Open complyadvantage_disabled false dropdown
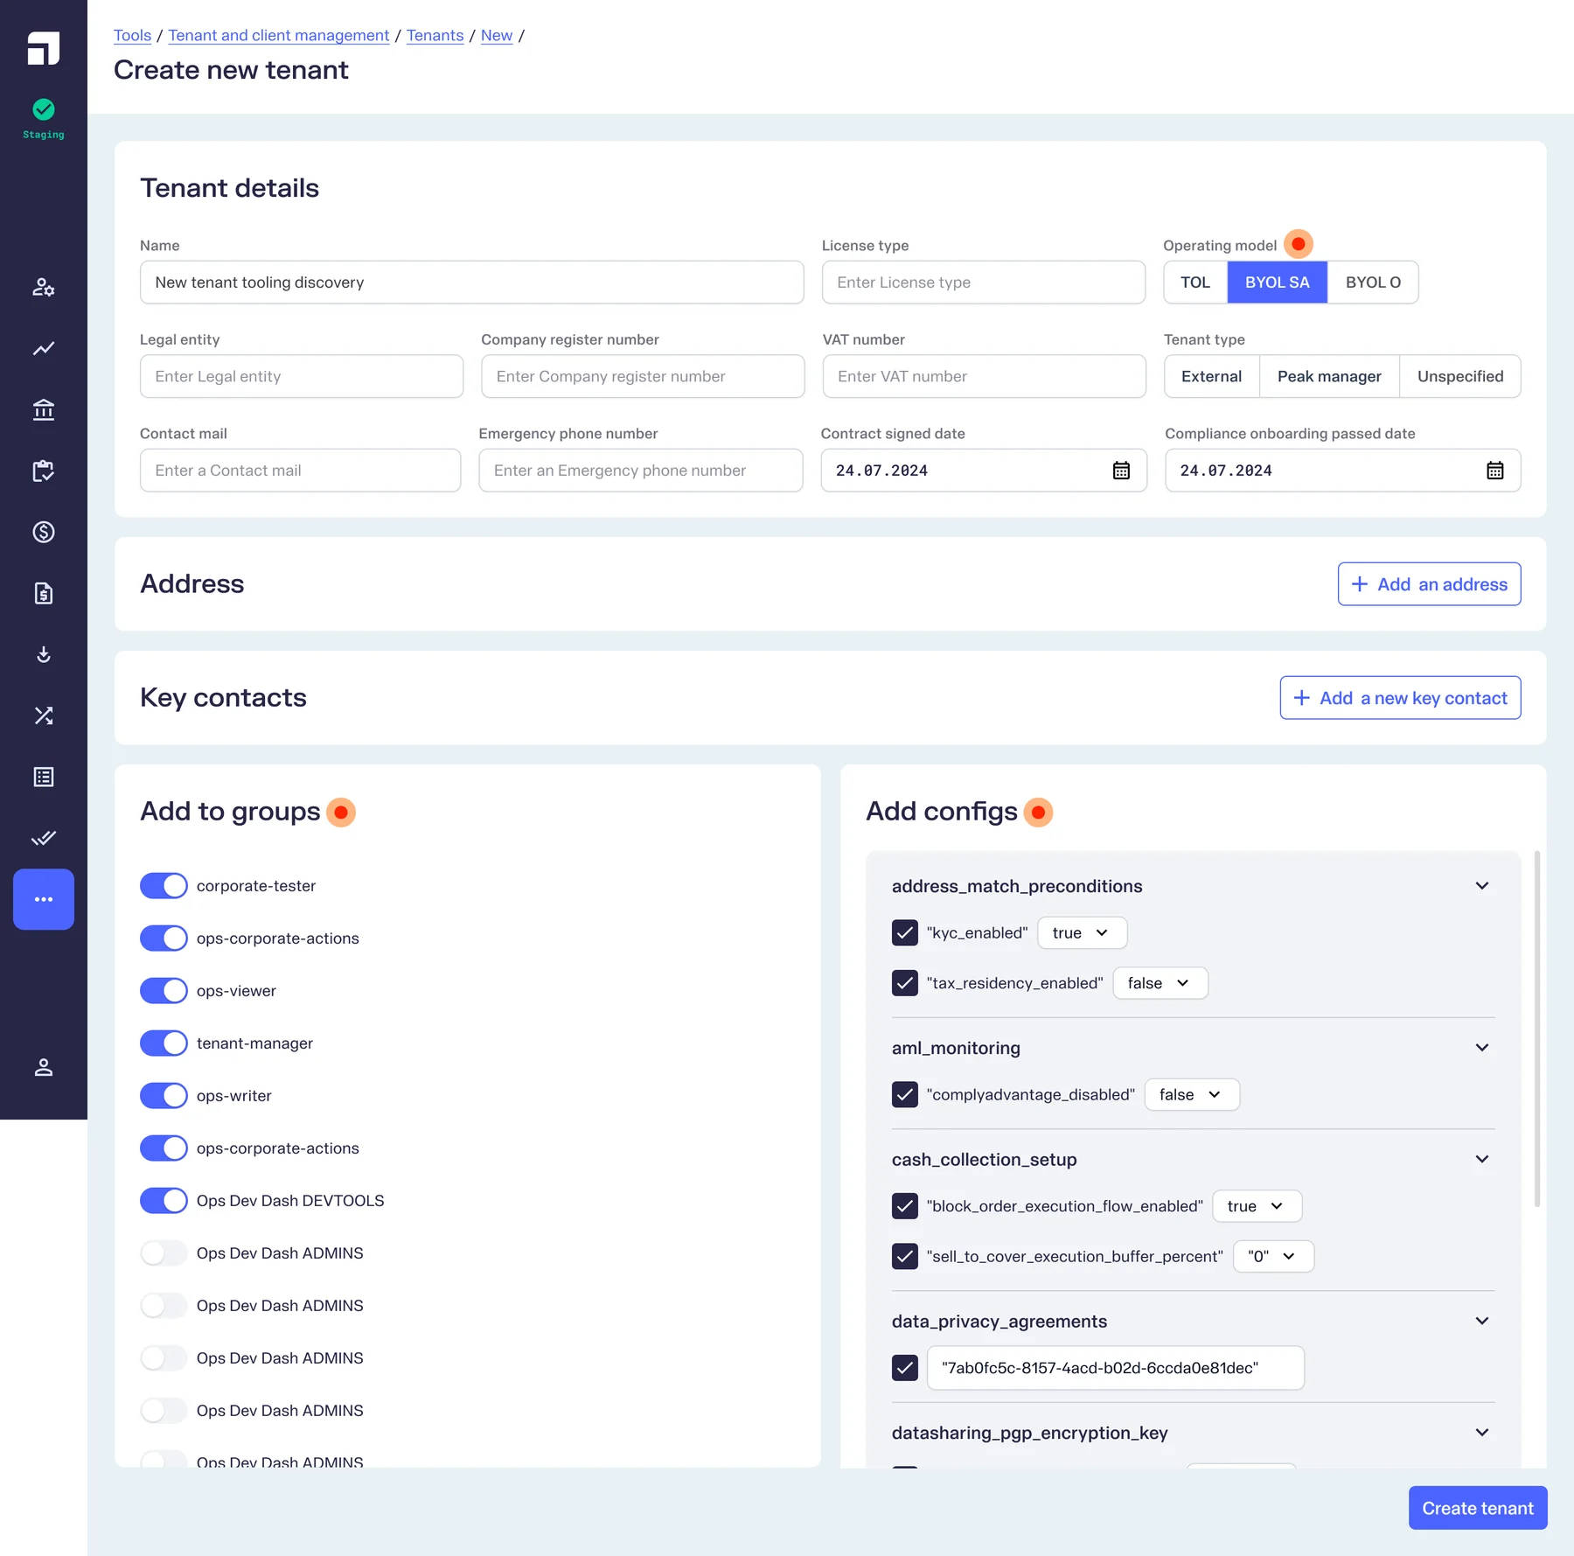1574x1556 pixels. [x=1192, y=1094]
